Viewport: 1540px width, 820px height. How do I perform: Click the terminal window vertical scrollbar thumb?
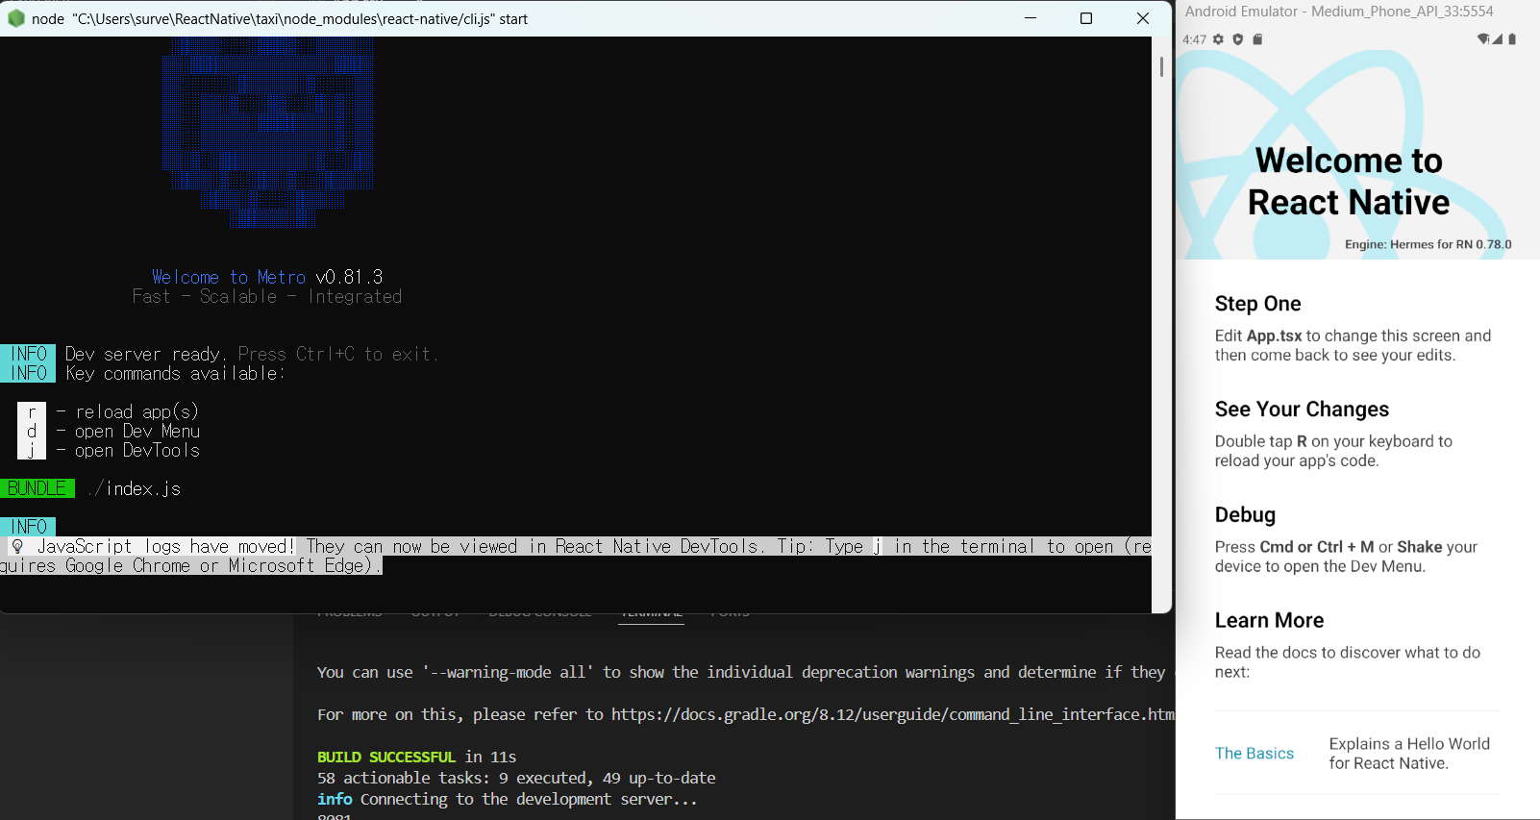click(1161, 66)
